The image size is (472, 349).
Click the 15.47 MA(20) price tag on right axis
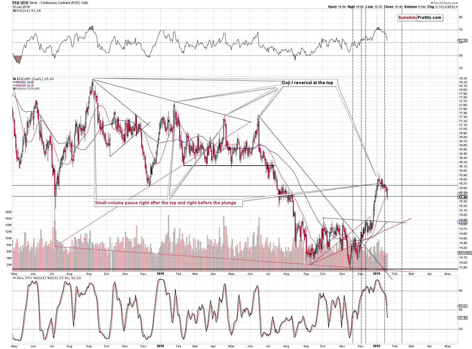point(462,194)
